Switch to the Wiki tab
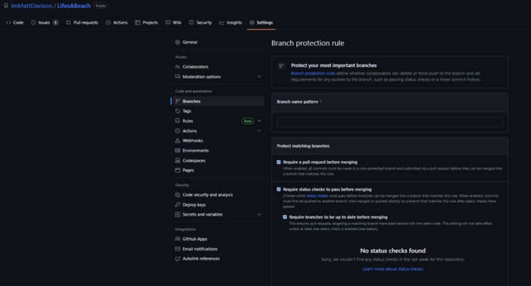The image size is (531, 286). [x=173, y=22]
